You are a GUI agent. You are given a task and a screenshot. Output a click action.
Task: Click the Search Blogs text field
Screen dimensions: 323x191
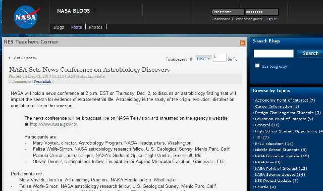[274, 54]
